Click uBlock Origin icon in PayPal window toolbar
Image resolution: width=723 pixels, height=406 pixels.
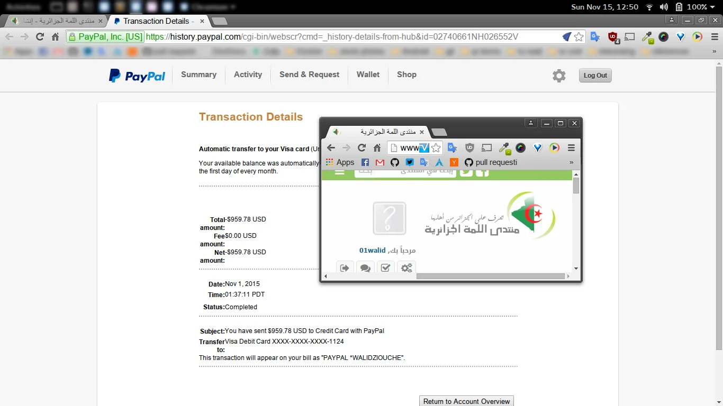(613, 37)
